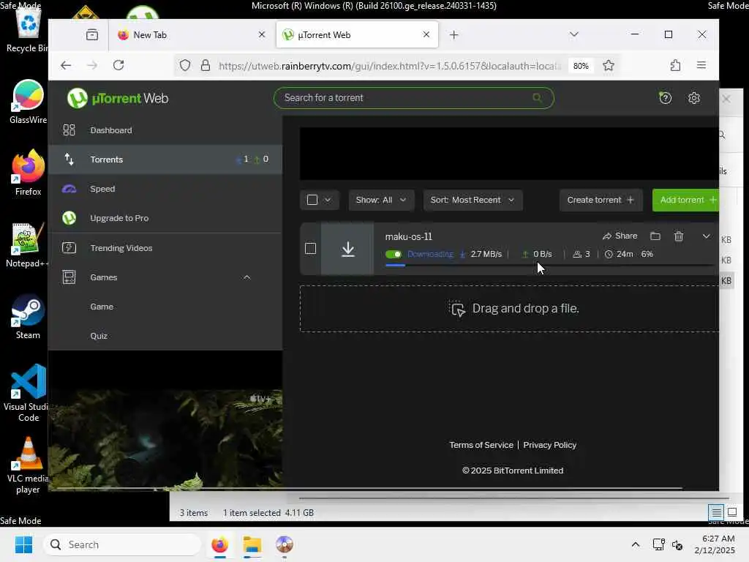Screen dimensions: 749x562
Task: Open µTorrent settings gear icon
Action: (694, 98)
